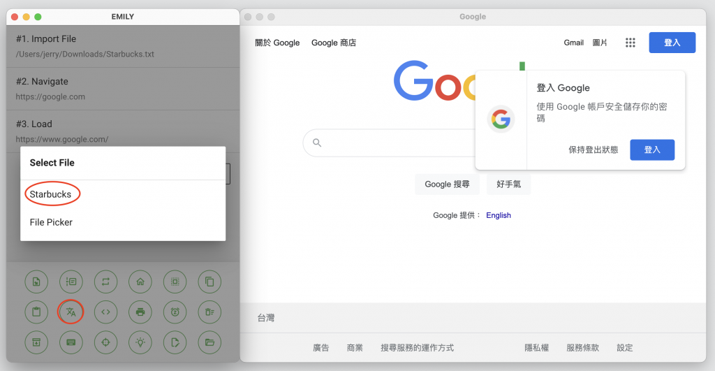
Task: Open the 服務條款 footer link
Action: (583, 348)
